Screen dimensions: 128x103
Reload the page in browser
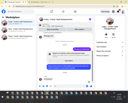click(9, 6)
